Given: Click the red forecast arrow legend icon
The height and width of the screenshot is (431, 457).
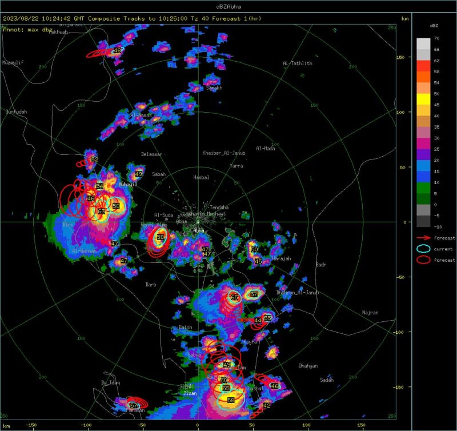Looking at the screenshot, I should point(423,237).
